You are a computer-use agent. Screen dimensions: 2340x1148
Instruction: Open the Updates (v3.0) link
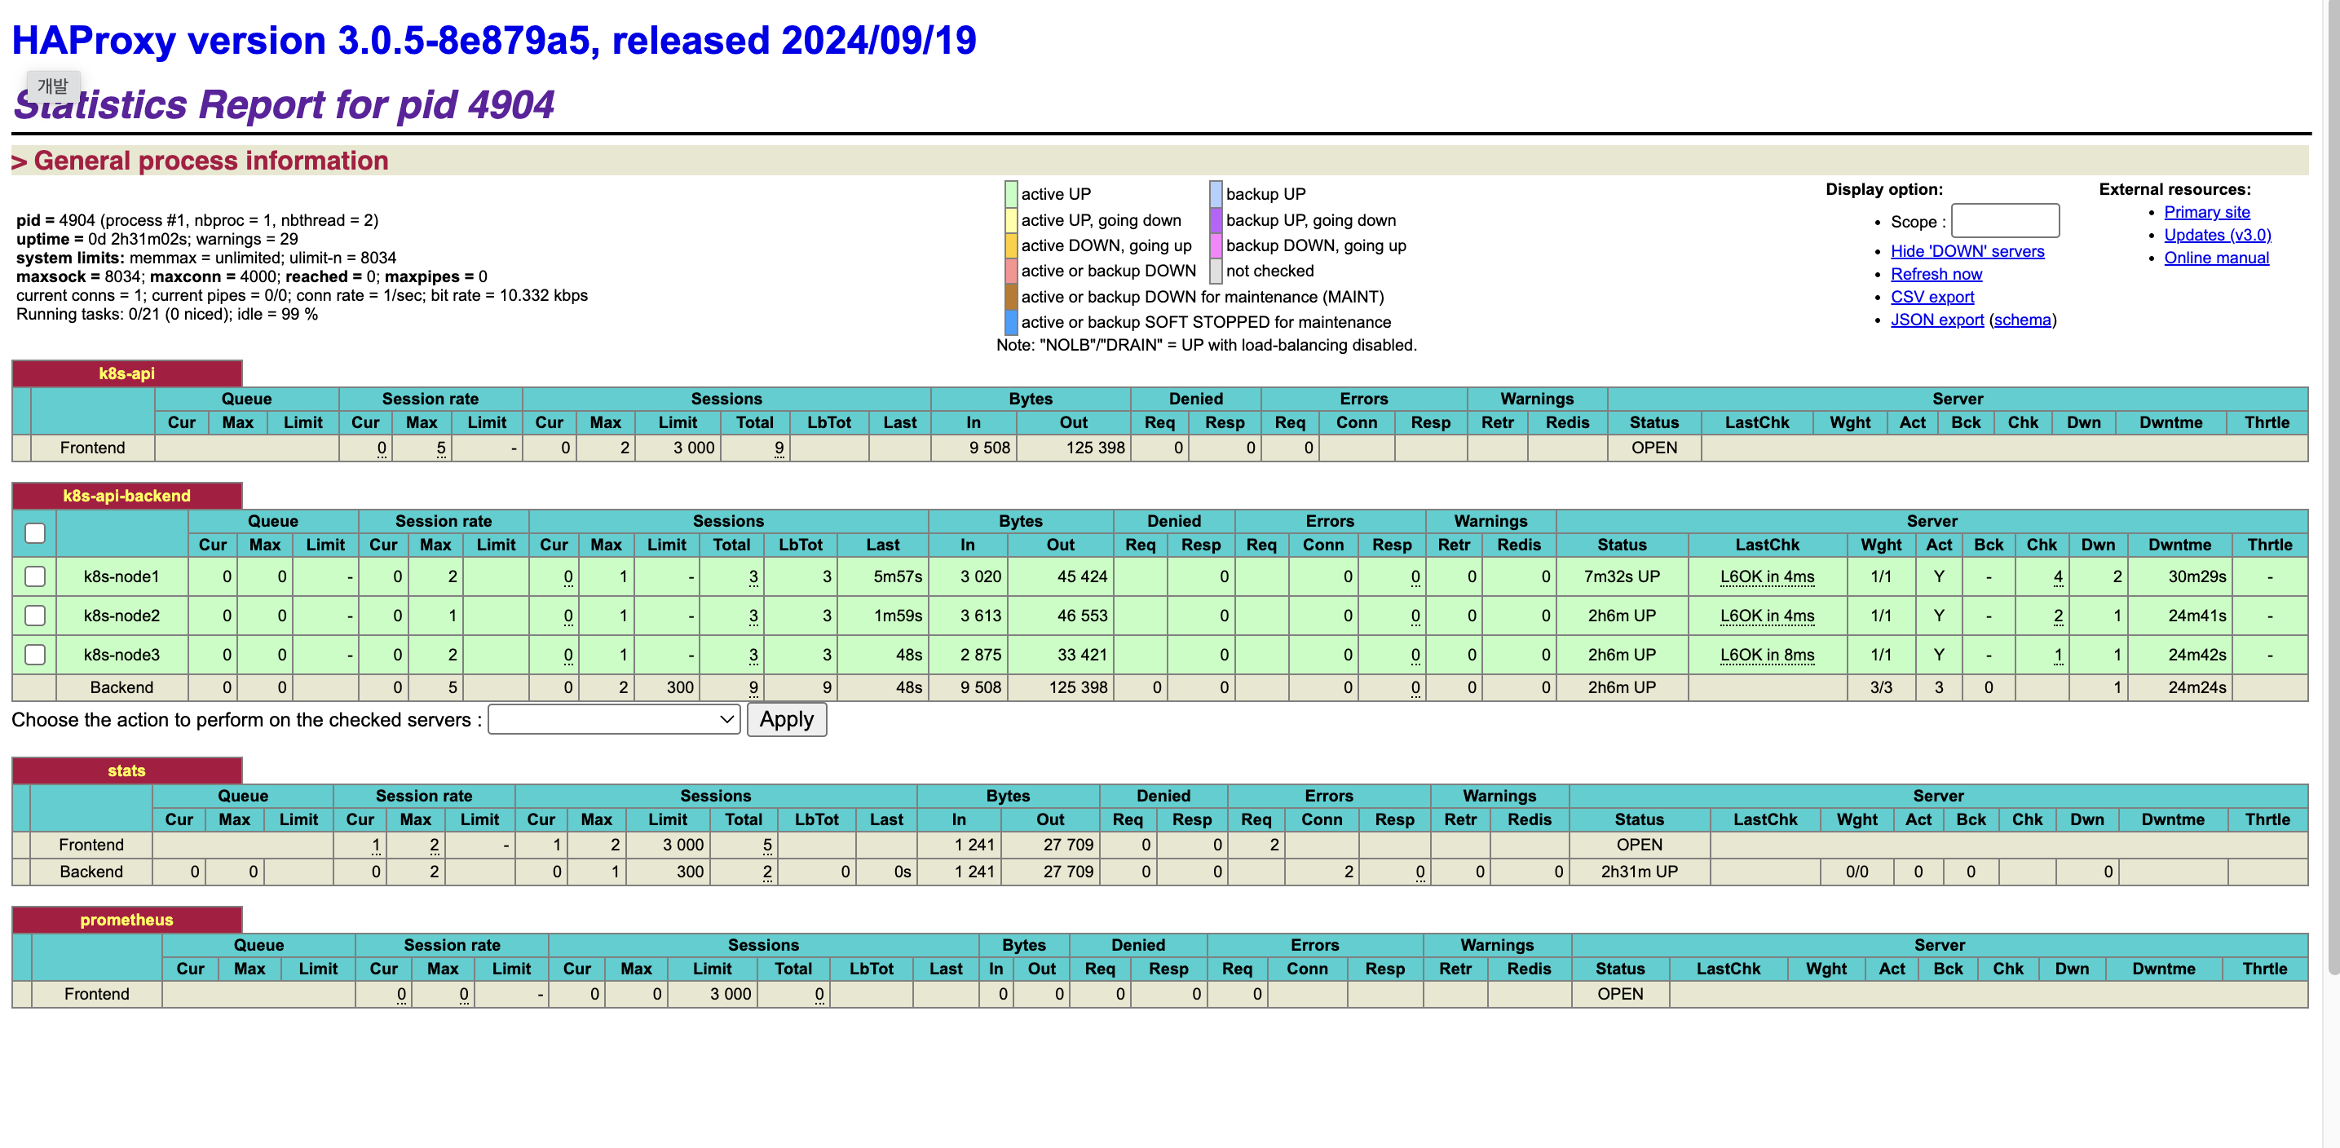(x=2216, y=234)
